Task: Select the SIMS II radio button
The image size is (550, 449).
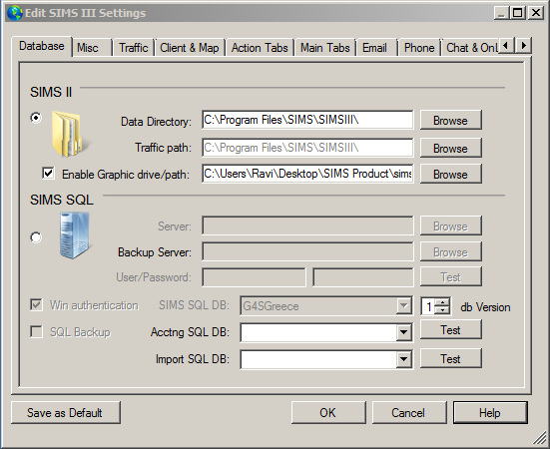Action: point(36,118)
